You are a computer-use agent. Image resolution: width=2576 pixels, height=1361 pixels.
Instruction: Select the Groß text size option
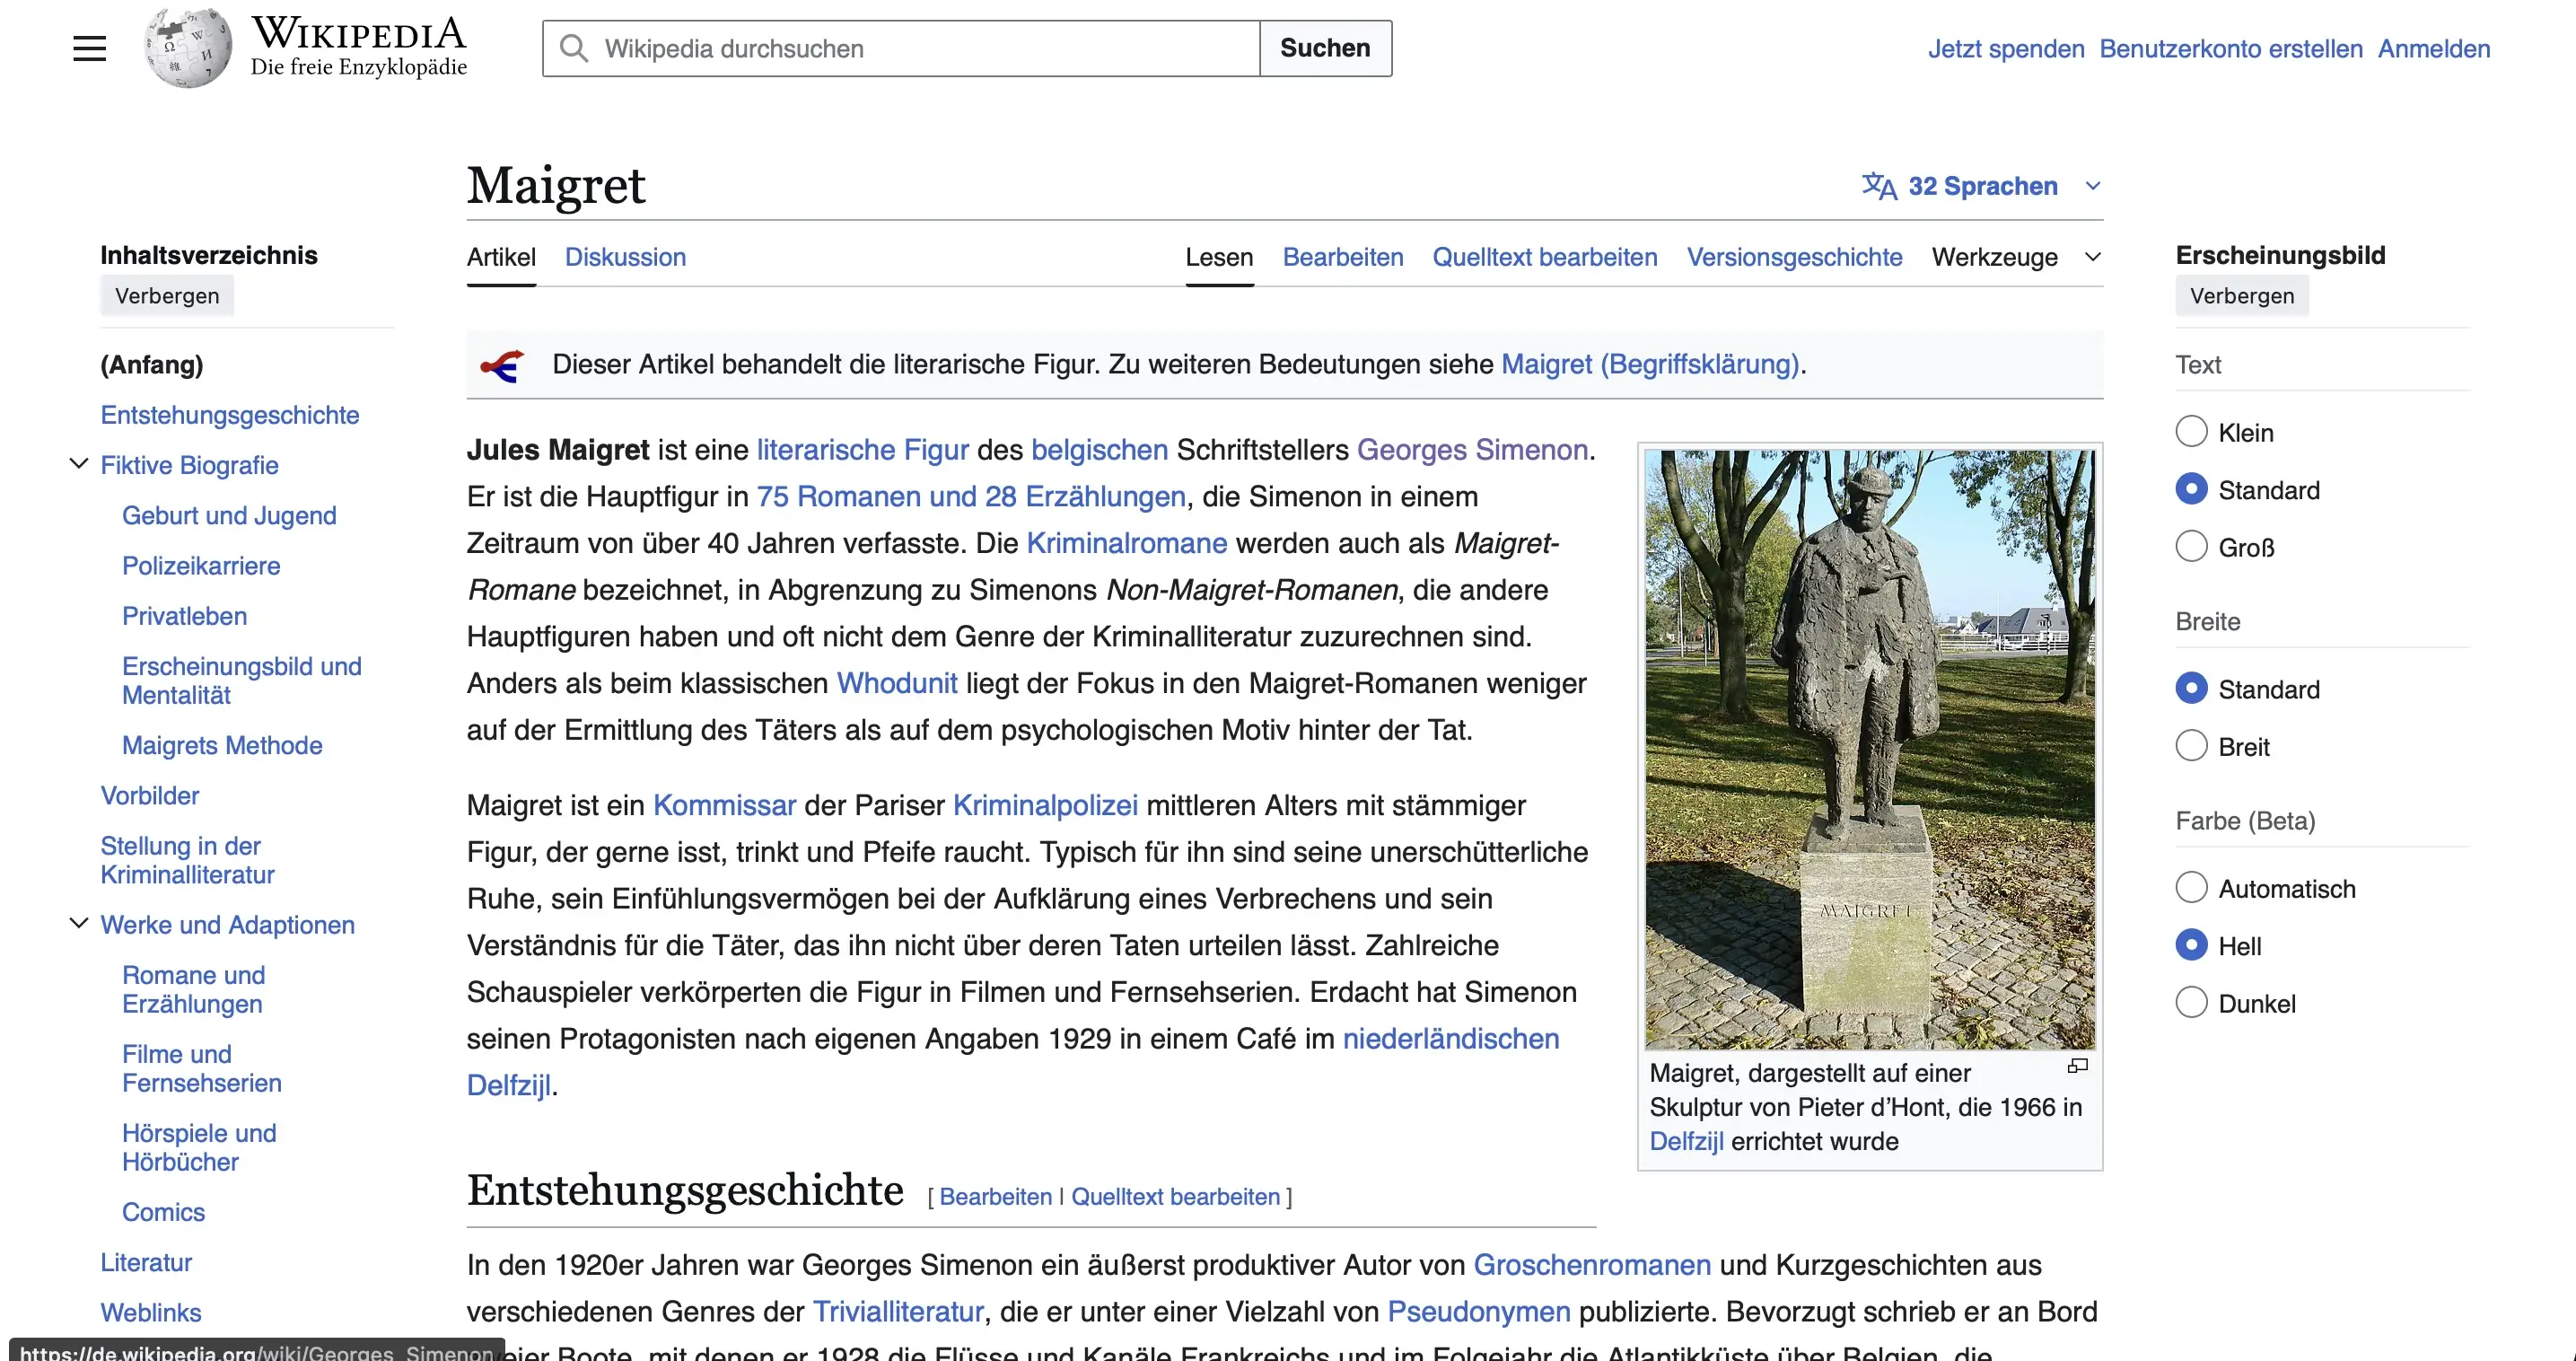(x=2192, y=546)
